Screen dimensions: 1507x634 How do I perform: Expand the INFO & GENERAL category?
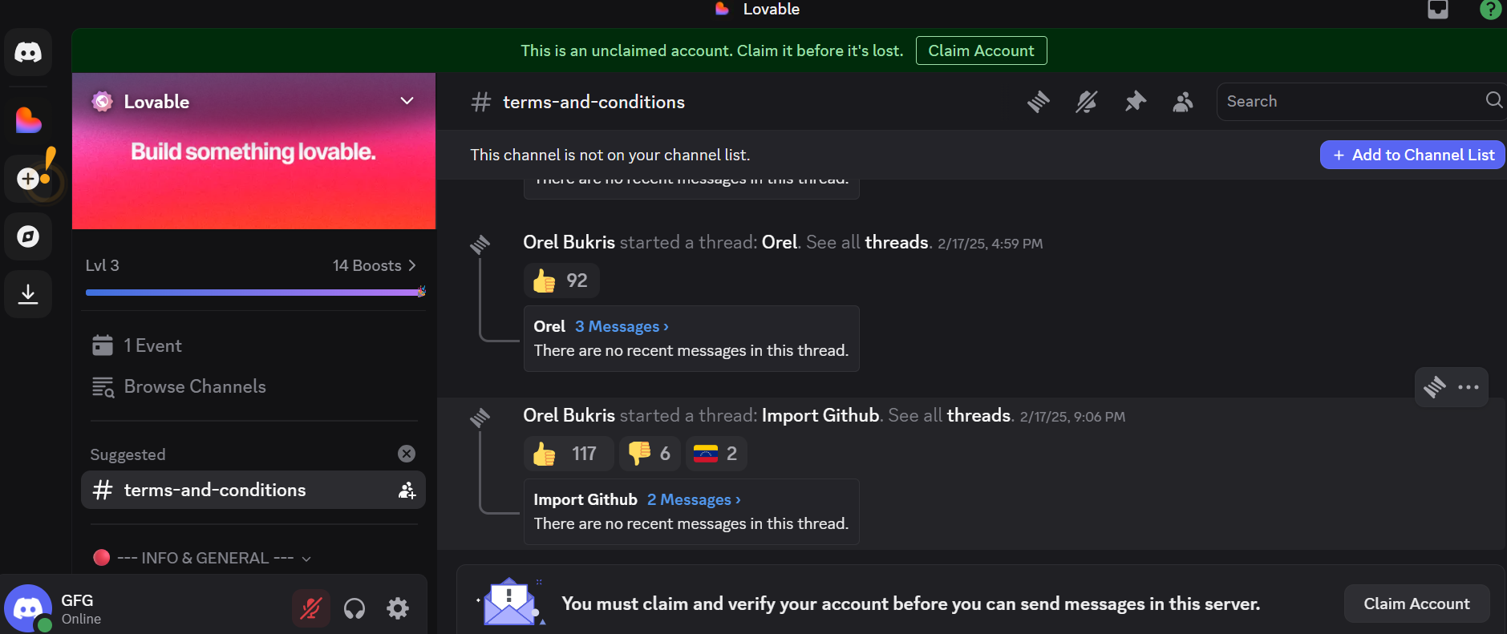[308, 558]
